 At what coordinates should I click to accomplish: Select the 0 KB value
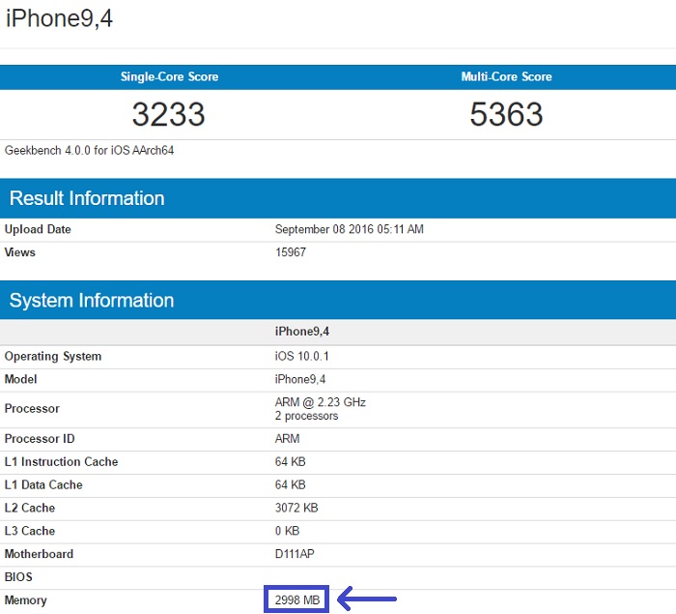[287, 531]
